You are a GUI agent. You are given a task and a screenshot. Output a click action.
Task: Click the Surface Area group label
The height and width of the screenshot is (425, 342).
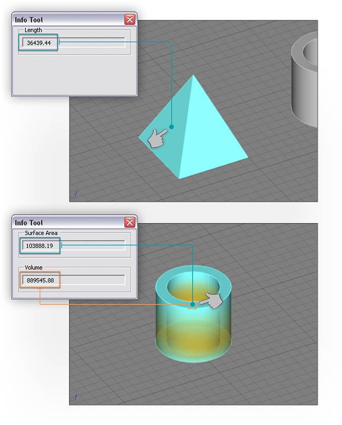(x=41, y=233)
